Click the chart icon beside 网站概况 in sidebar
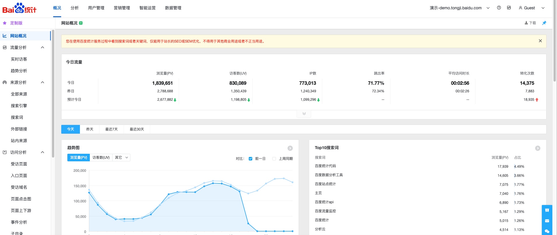The image size is (557, 235). (5, 36)
